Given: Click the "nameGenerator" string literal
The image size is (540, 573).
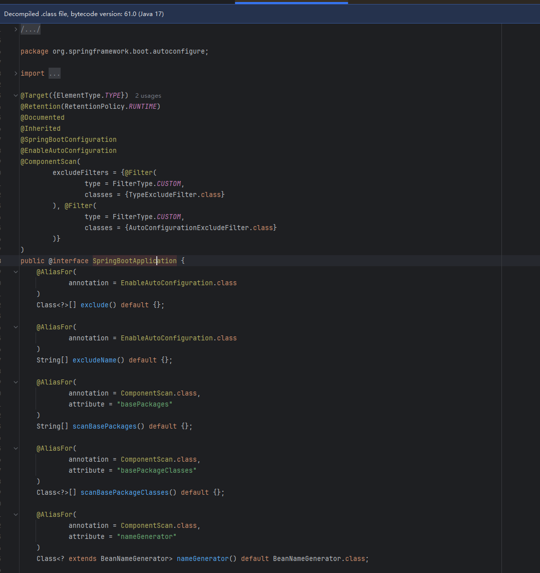Looking at the screenshot, I should [x=146, y=536].
